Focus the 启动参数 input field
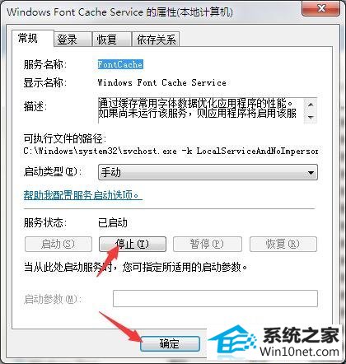The width and height of the screenshot is (346, 364). pyautogui.click(x=215, y=298)
